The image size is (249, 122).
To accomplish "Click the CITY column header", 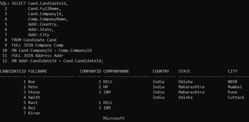I will tap(232, 71).
